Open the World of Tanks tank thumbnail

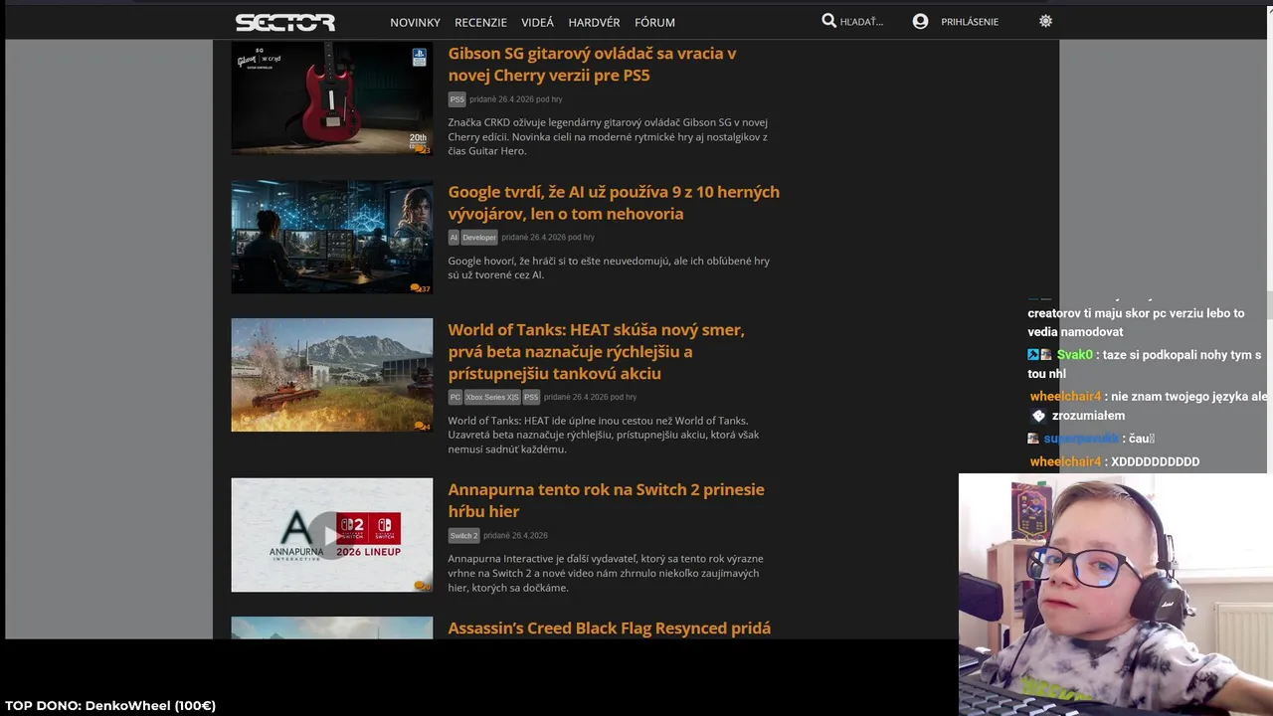pyautogui.click(x=332, y=375)
